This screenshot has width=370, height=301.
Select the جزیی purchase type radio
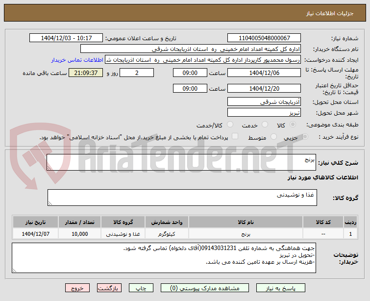coord(305,137)
